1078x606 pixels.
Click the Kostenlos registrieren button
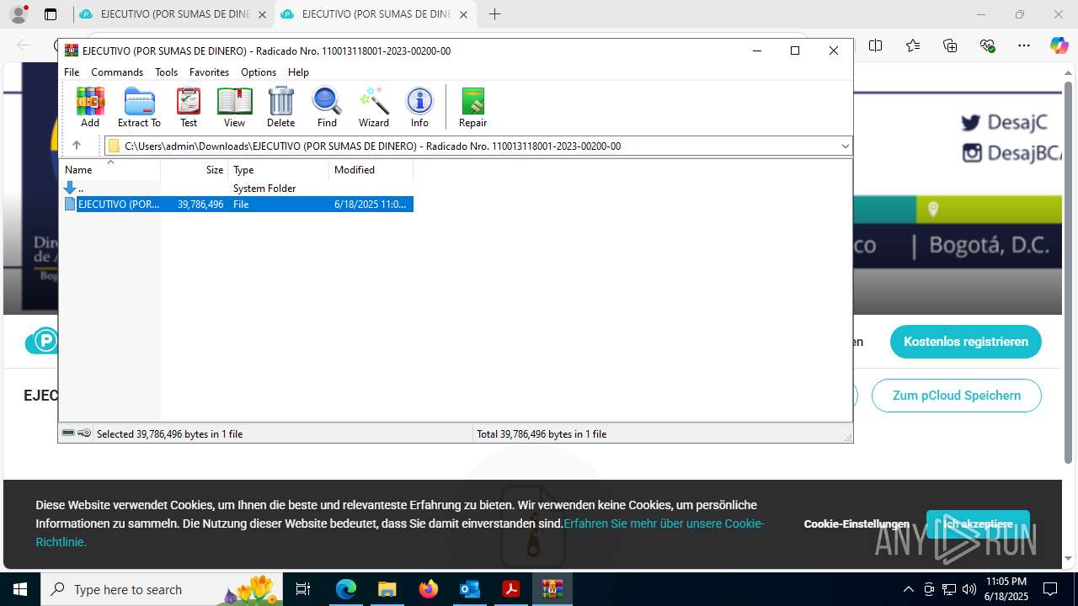coord(965,342)
